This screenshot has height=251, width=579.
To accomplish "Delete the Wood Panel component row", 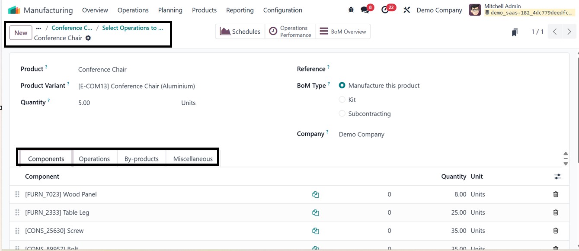I will tap(556, 194).
